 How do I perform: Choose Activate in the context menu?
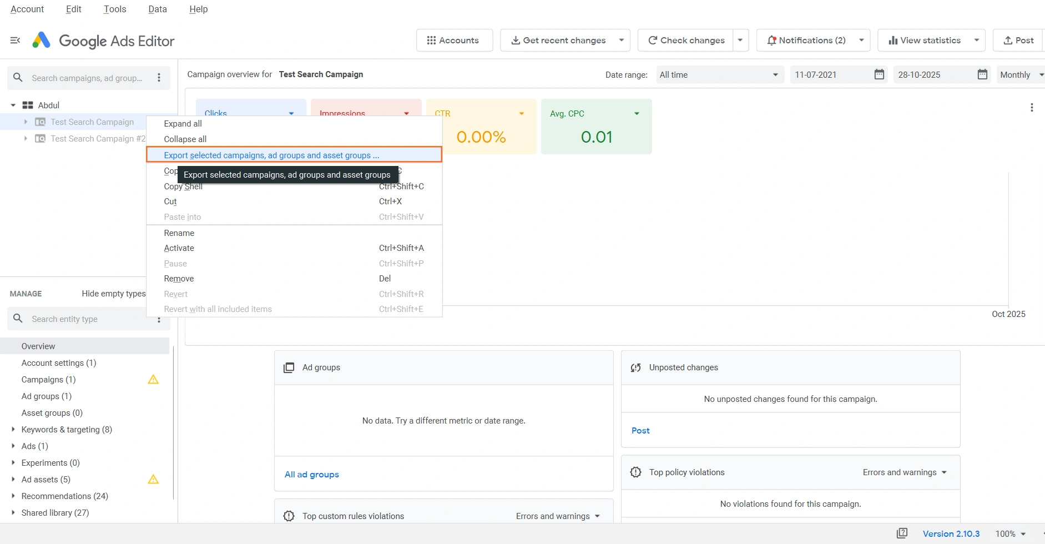294,248
